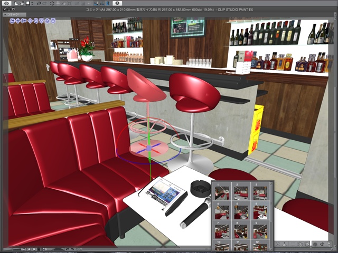Clear selection with dotted-circle icon
Image resolution: width=338 pixels, height=253 pixels.
click(x=52, y=4)
